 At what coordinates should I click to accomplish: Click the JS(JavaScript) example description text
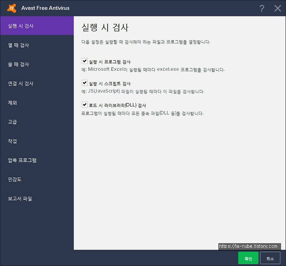[143, 91]
